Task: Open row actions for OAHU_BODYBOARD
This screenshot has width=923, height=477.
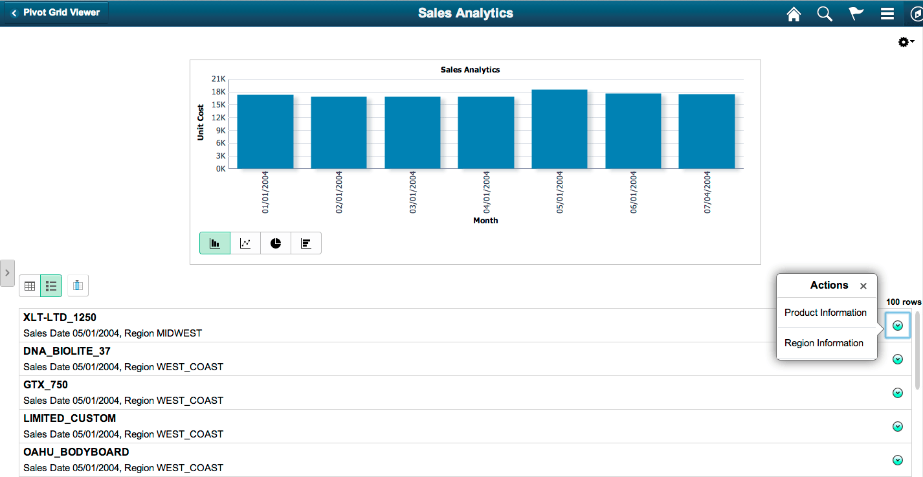Action: click(x=898, y=460)
